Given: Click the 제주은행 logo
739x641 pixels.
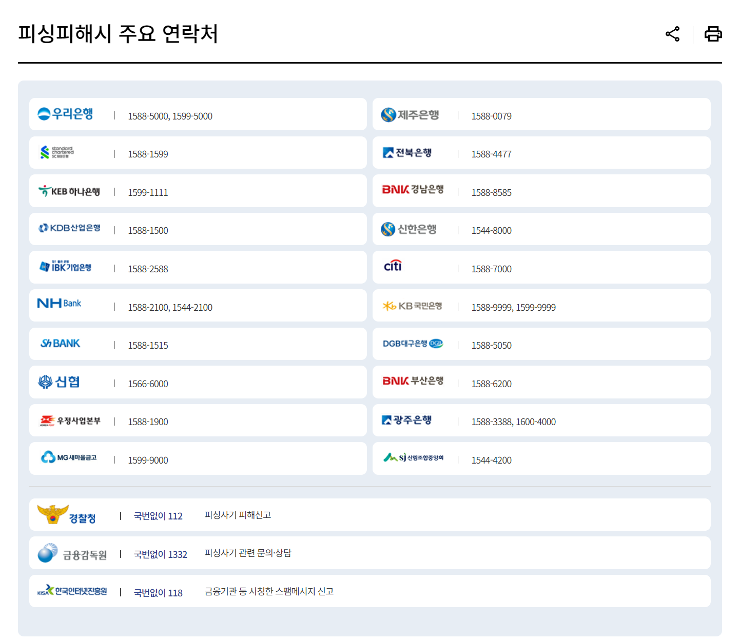Looking at the screenshot, I should (x=410, y=115).
